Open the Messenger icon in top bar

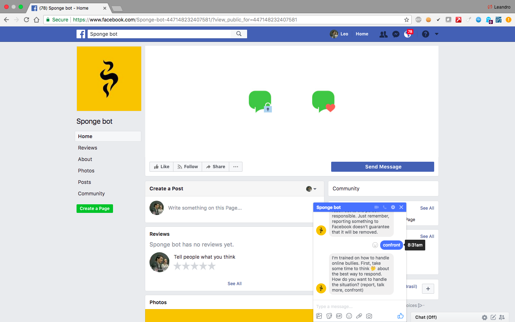coord(396,34)
